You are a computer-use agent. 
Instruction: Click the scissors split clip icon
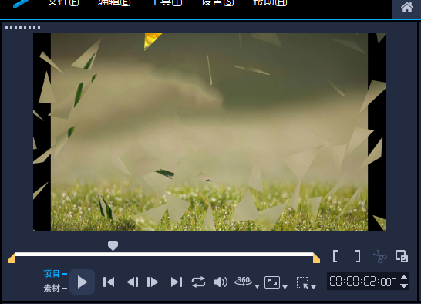pyautogui.click(x=380, y=256)
